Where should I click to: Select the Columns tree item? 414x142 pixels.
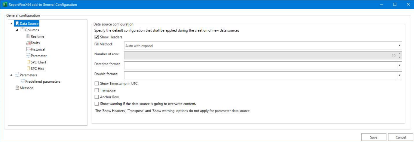pyautogui.click(x=32, y=30)
